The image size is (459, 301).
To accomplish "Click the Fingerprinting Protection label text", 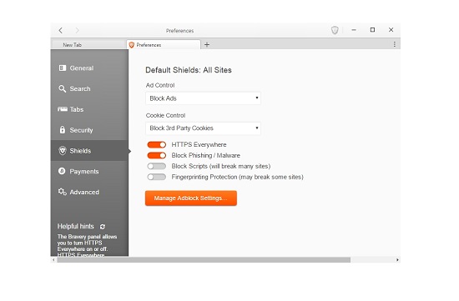I will click(x=237, y=177).
